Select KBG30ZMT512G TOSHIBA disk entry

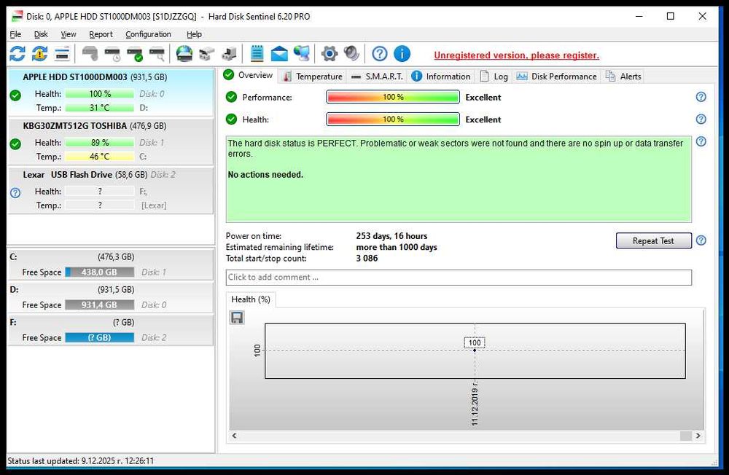click(111, 142)
